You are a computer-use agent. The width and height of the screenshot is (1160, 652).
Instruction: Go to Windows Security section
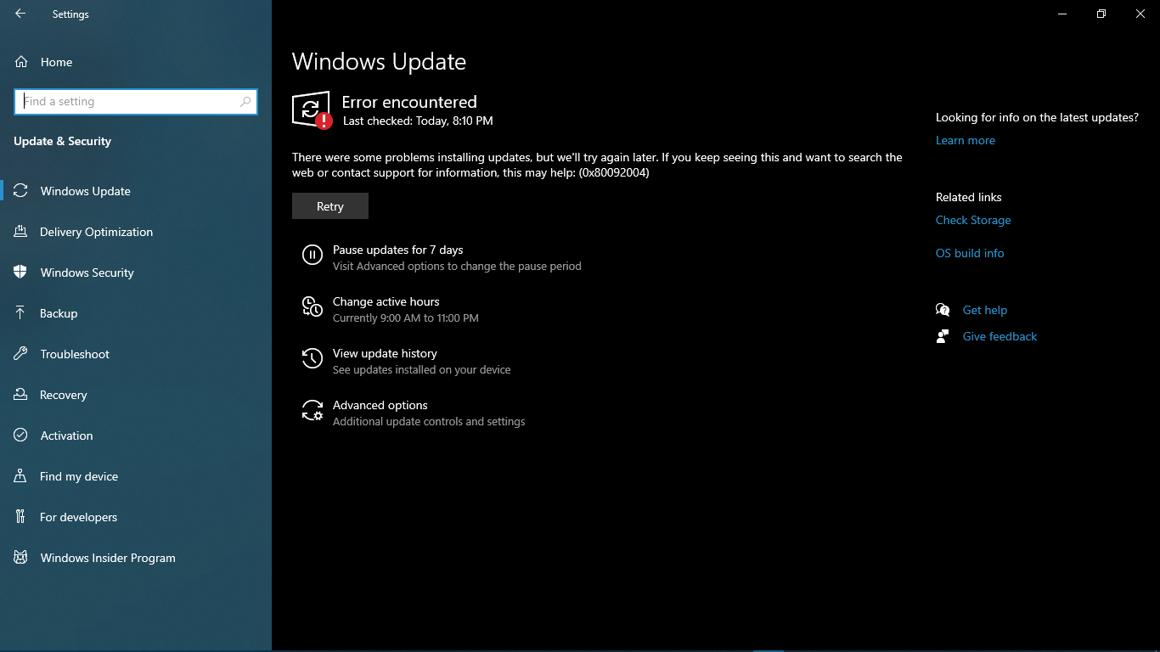[136, 273]
